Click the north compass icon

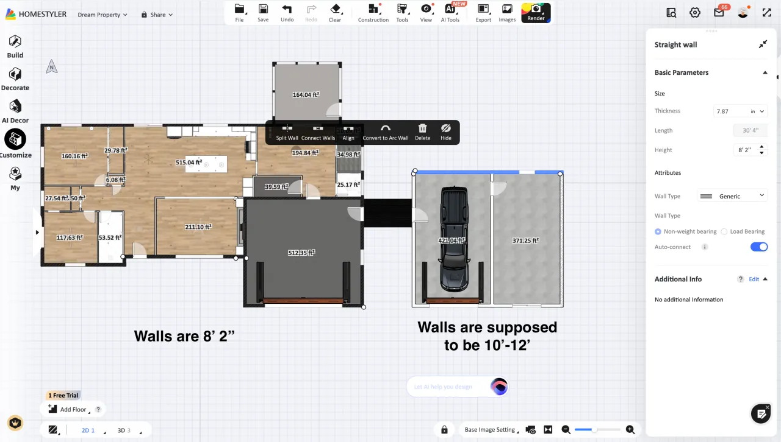pyautogui.click(x=52, y=67)
